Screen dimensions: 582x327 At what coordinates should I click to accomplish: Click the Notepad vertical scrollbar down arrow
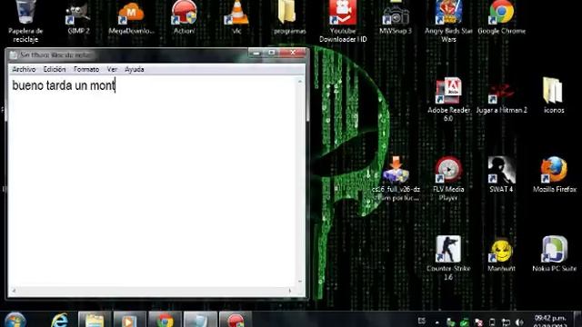[300, 282]
